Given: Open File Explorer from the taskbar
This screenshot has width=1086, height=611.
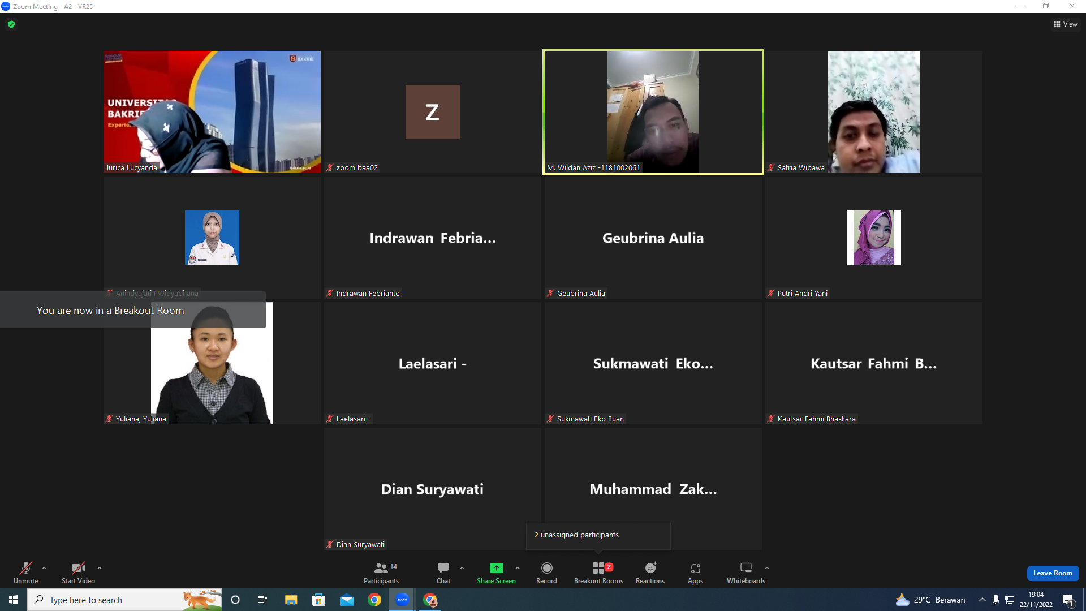Looking at the screenshot, I should 291,600.
